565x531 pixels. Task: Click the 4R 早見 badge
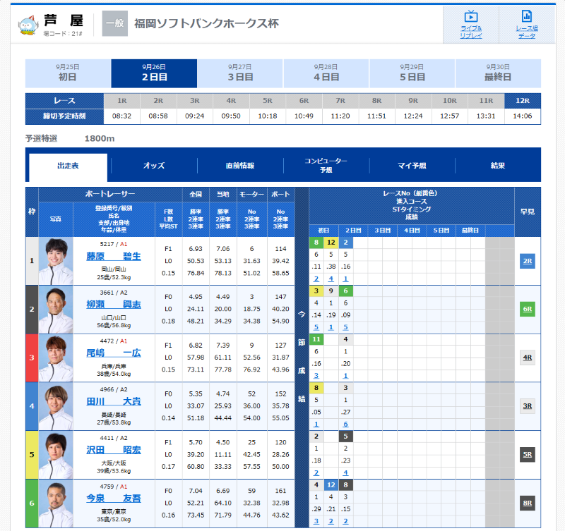click(528, 358)
